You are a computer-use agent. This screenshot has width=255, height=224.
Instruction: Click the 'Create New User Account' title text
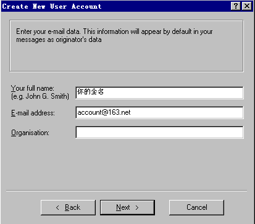(x=52, y=6)
